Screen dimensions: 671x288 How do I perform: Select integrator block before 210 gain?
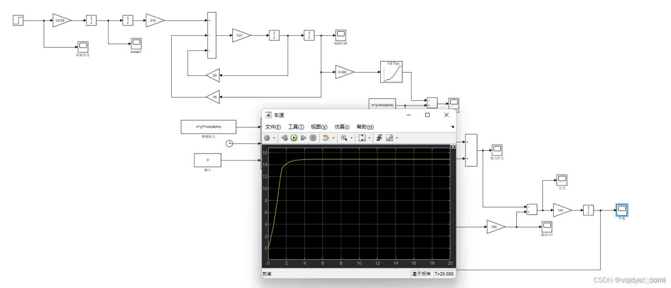tap(128, 20)
